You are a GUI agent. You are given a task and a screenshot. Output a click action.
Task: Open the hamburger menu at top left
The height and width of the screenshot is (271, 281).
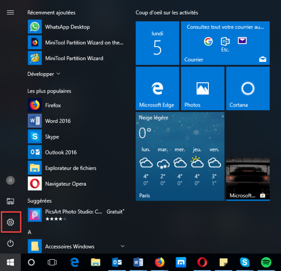10,12
